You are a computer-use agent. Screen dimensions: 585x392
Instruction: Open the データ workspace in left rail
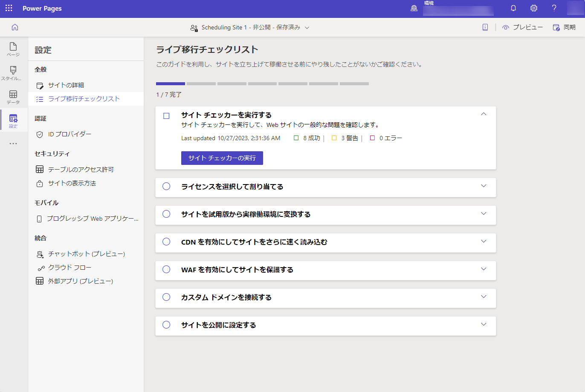click(x=13, y=97)
